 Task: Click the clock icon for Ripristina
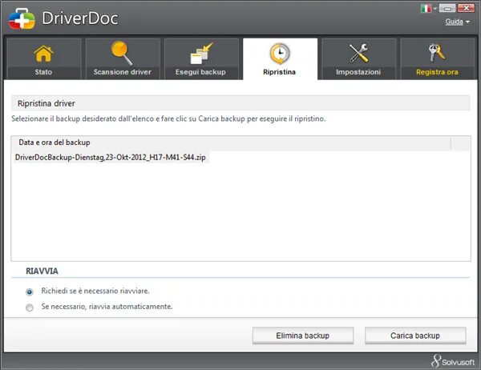pos(280,54)
